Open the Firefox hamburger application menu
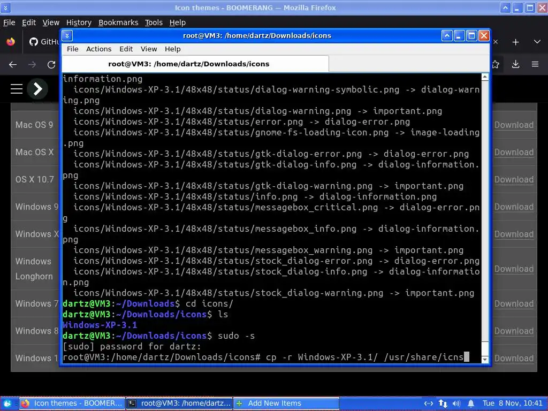This screenshot has width=548, height=411. point(535,64)
